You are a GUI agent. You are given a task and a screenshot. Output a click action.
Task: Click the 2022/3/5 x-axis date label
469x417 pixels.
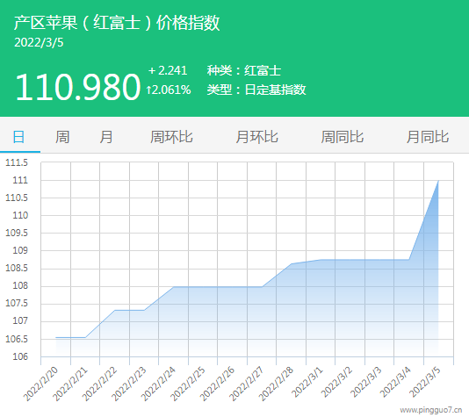[x=425, y=383]
